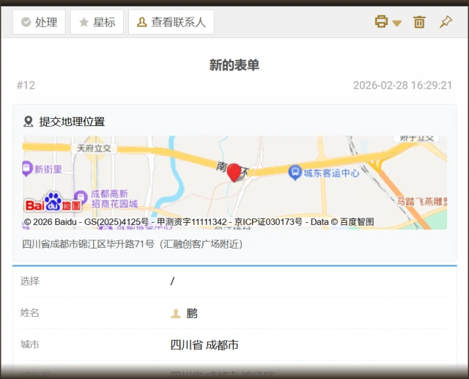Viewport: 469px width, 379px height.
Task: Click the 新街里 shopping icon on map
Action: (x=28, y=169)
